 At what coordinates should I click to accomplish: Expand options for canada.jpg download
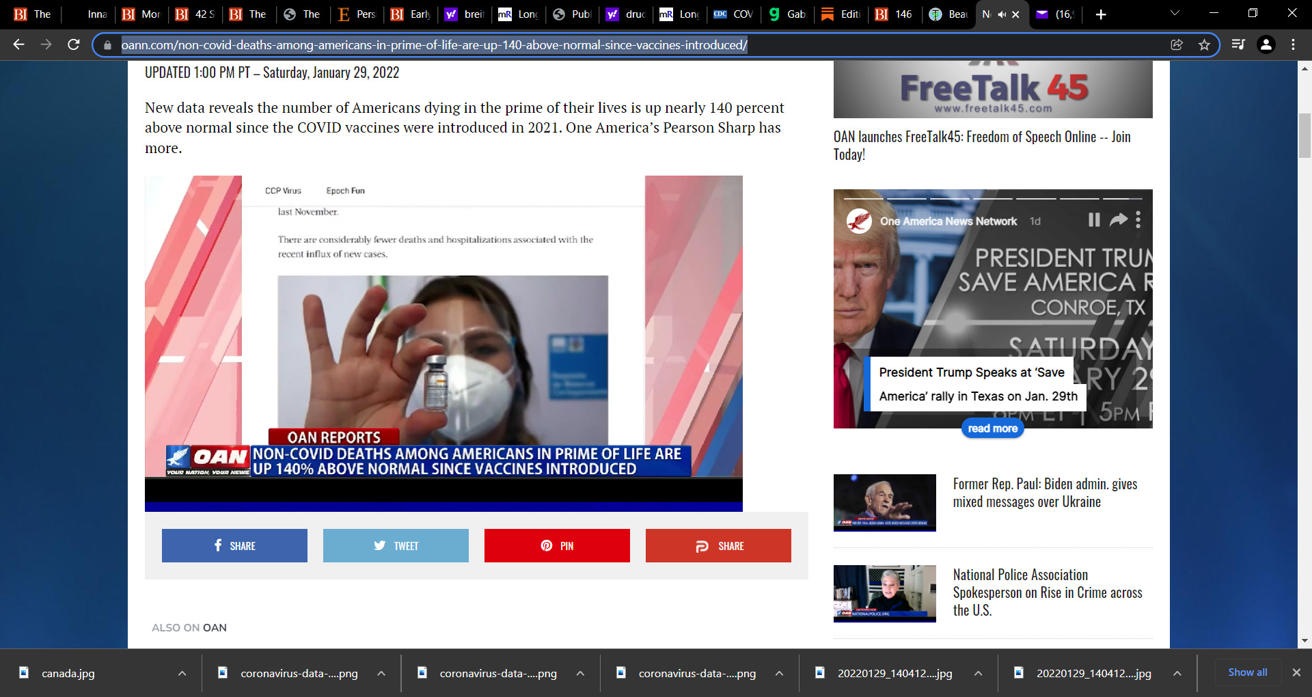click(x=182, y=673)
